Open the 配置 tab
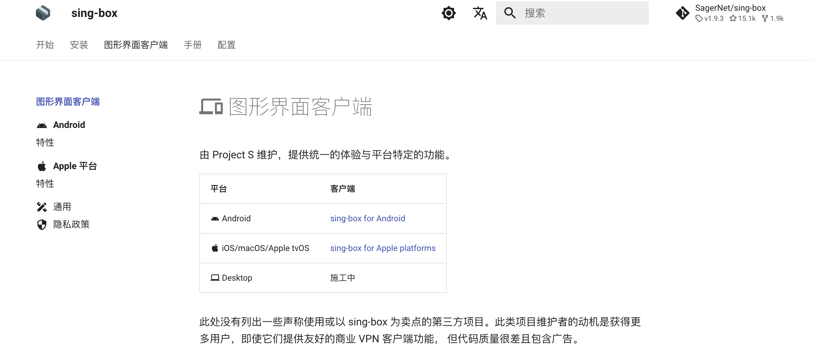Screen dimensions: 814x359 tap(227, 45)
